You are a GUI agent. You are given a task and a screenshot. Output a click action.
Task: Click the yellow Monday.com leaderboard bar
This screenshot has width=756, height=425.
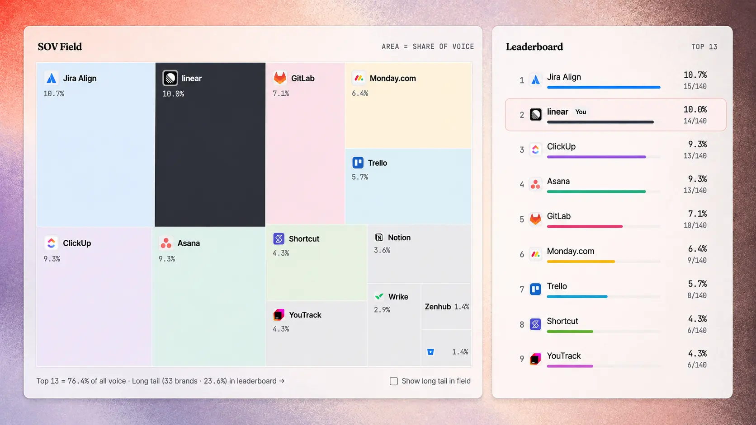tap(581, 262)
